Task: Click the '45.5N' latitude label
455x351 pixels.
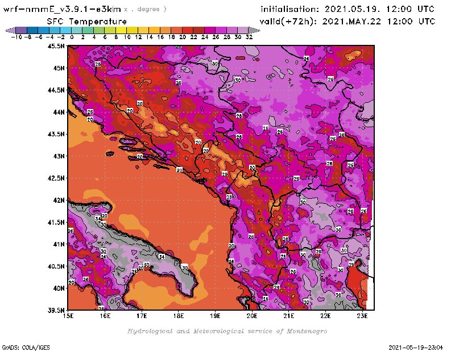Action: pos(56,46)
